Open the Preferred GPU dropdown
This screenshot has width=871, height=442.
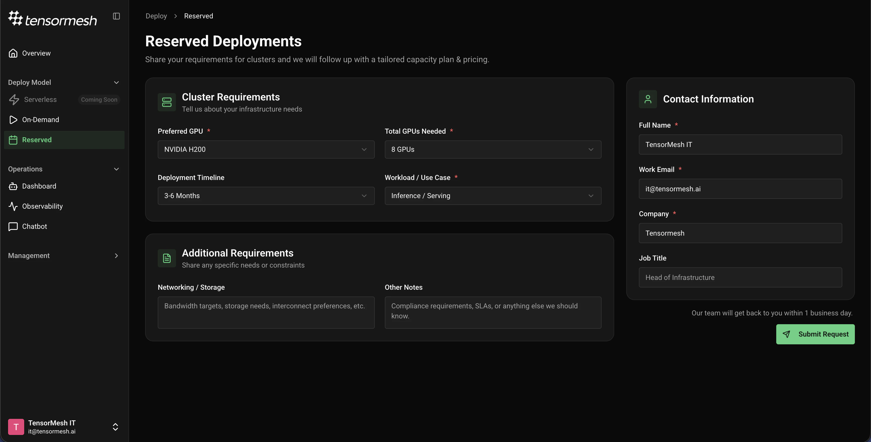tap(266, 150)
